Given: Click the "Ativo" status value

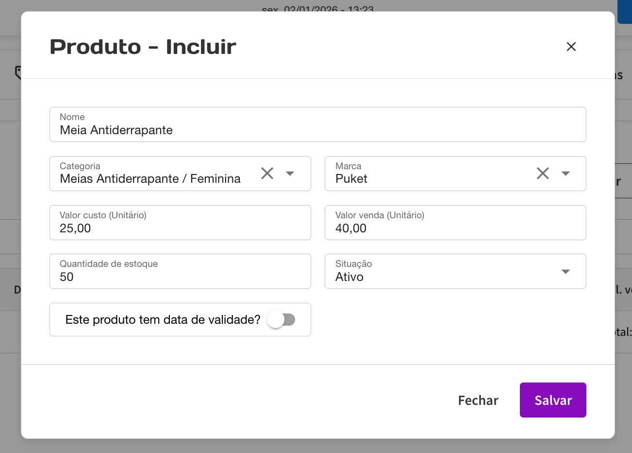Looking at the screenshot, I should pyautogui.click(x=349, y=277).
